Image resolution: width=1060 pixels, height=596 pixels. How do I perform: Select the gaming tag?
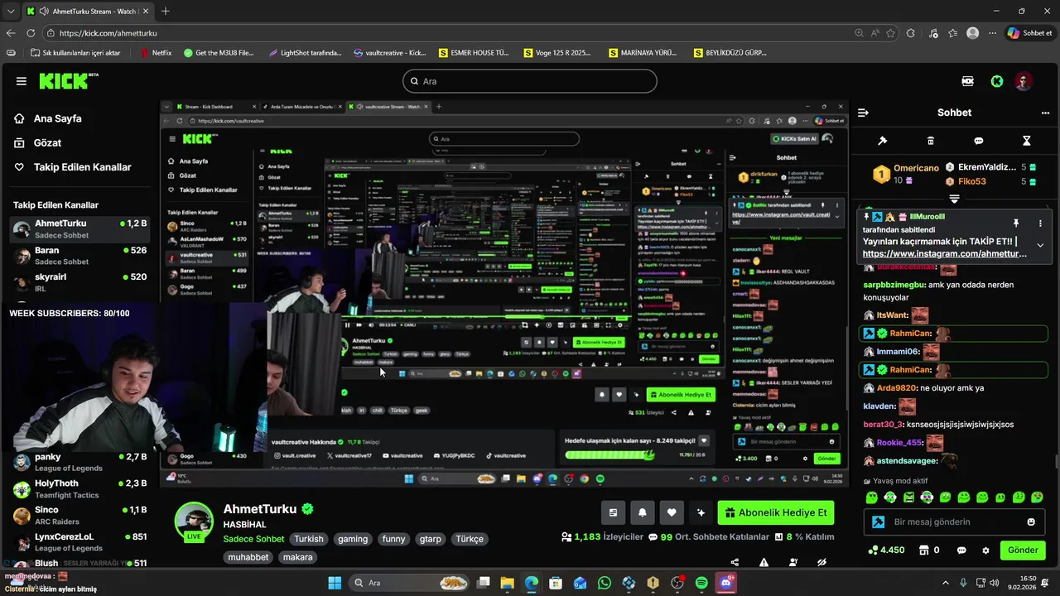click(353, 539)
